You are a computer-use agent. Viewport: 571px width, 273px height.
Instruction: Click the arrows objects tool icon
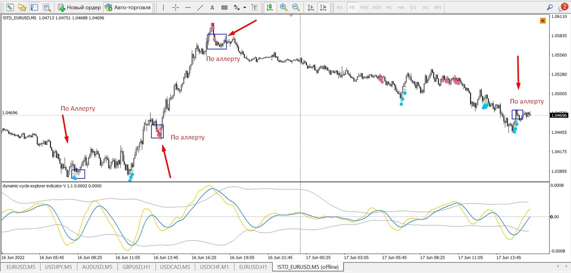237,8
